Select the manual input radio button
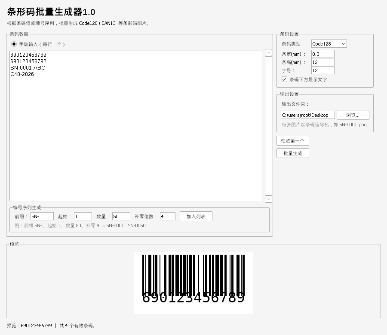The height and width of the screenshot is (335, 387). pos(14,44)
